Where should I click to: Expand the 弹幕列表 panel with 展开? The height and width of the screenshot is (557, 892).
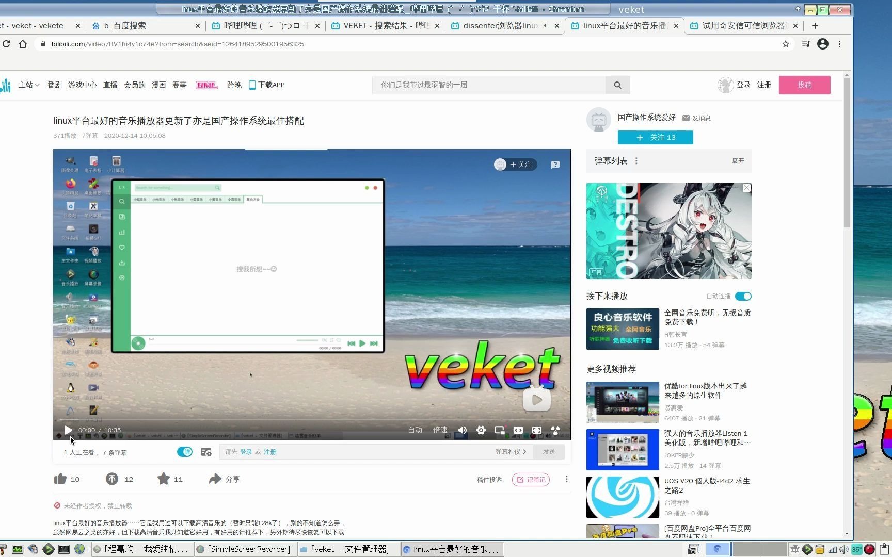pyautogui.click(x=738, y=161)
